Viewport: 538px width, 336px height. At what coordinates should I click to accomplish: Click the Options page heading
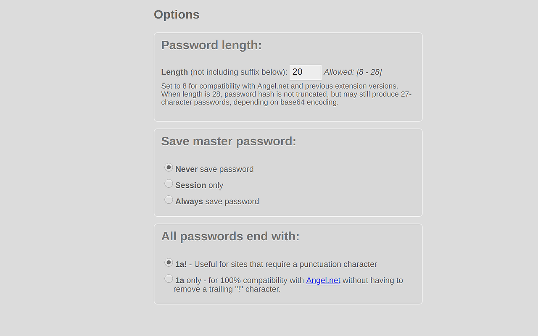point(177,14)
